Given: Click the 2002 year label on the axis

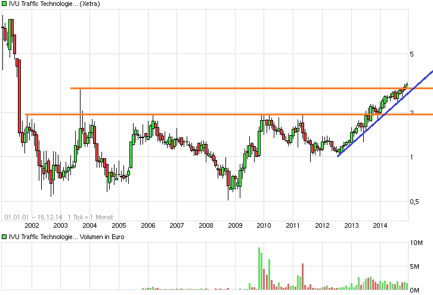Looking at the screenshot, I should tap(32, 225).
